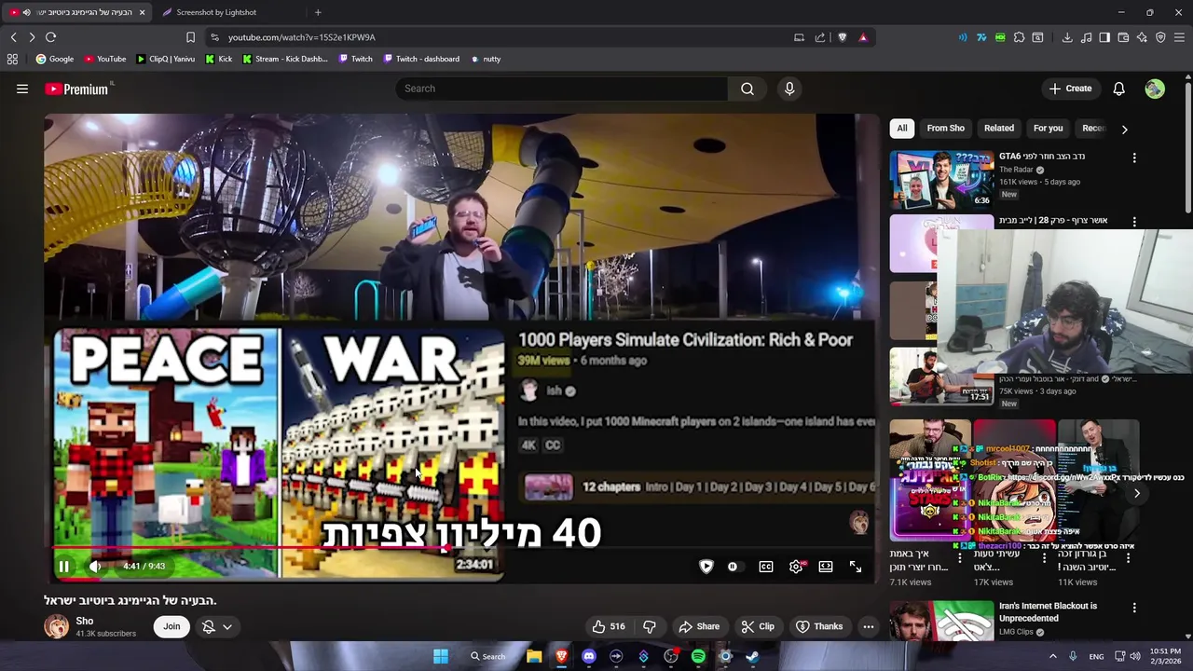The height and width of the screenshot is (671, 1193).
Task: Open YouTube notifications bell
Action: (x=1119, y=89)
